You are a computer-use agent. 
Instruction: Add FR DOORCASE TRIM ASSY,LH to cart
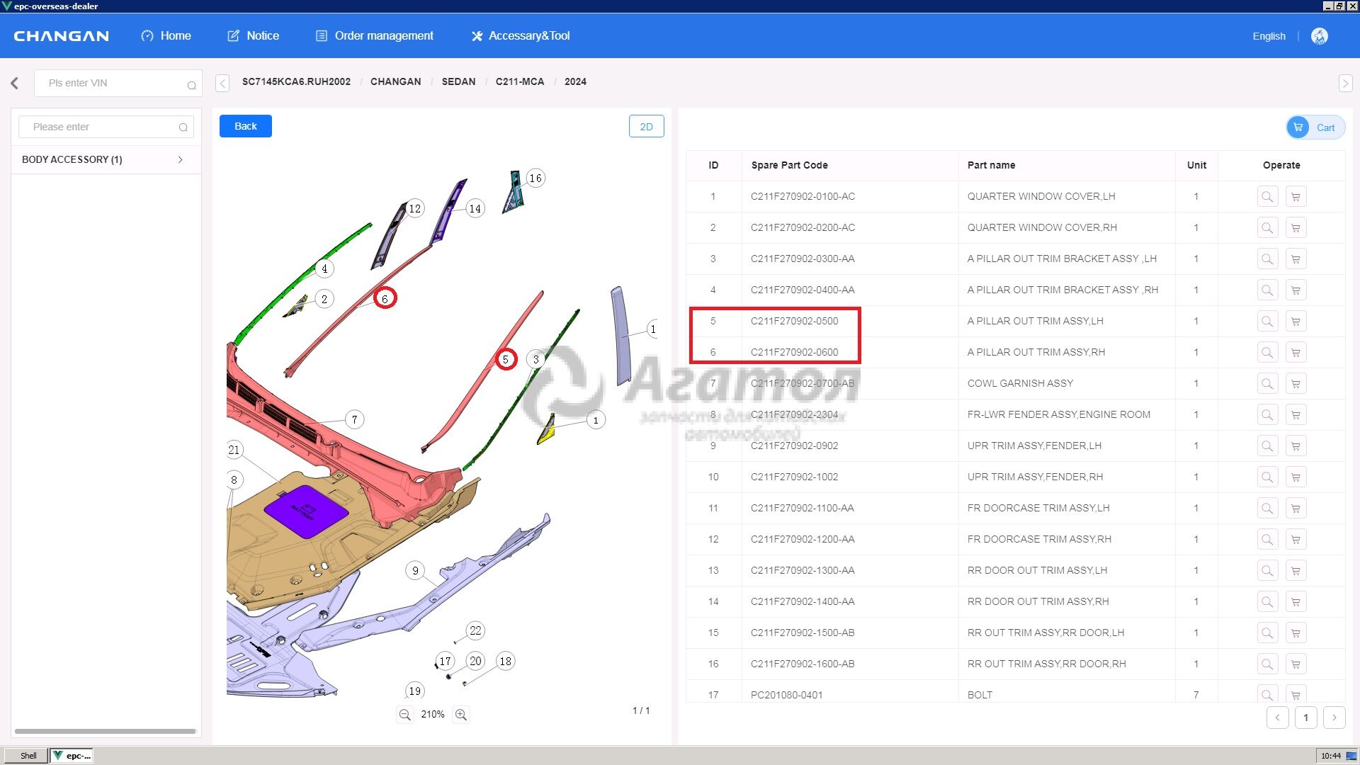click(x=1296, y=509)
